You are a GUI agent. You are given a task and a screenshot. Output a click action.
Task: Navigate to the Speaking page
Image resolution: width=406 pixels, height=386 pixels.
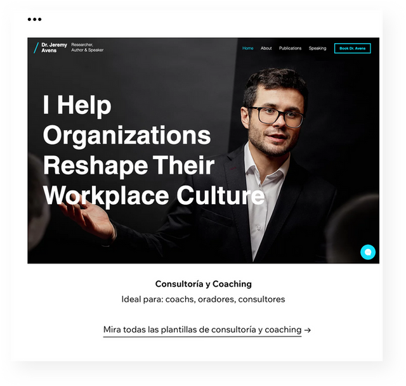pyautogui.click(x=317, y=48)
